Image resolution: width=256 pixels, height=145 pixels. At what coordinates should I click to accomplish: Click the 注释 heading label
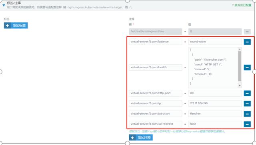pos(132,19)
